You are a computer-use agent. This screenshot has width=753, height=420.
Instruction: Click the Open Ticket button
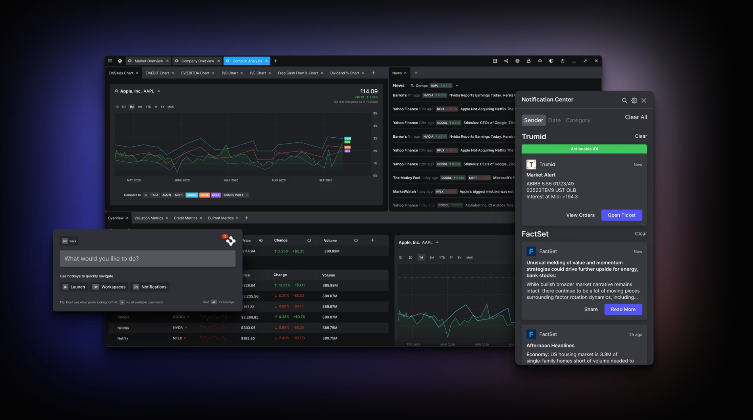(x=621, y=215)
